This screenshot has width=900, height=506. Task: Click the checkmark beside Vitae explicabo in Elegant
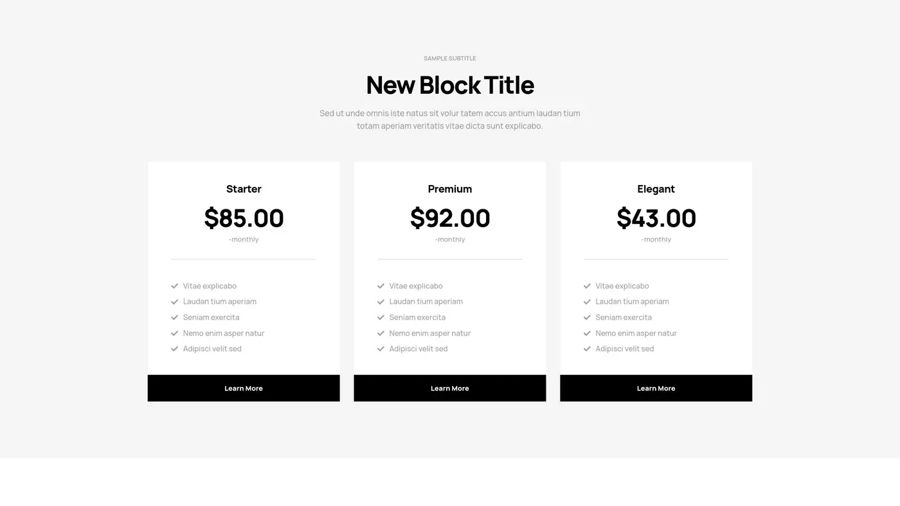click(x=586, y=286)
